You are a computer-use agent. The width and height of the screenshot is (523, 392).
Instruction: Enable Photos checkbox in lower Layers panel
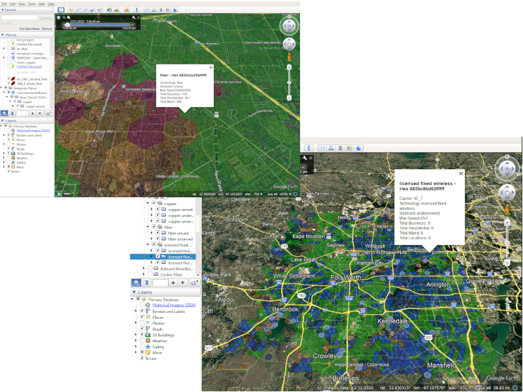tap(142, 323)
